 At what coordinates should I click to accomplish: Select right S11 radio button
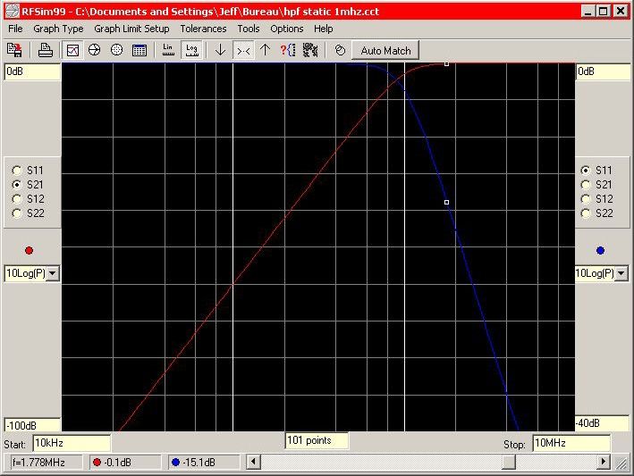586,171
